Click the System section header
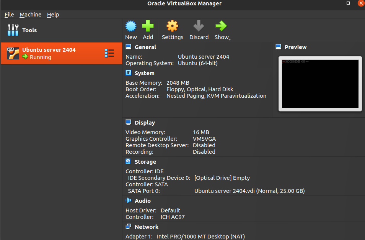Viewport: 365px width, 240px height. (144, 73)
